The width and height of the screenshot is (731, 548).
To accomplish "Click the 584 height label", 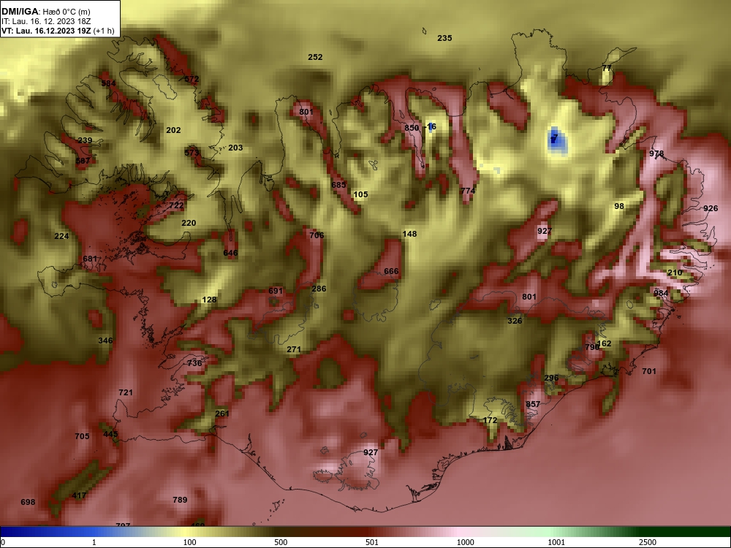I will (109, 83).
